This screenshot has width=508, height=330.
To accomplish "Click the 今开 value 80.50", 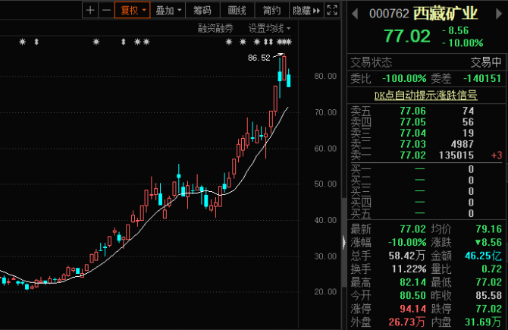I will (412, 295).
